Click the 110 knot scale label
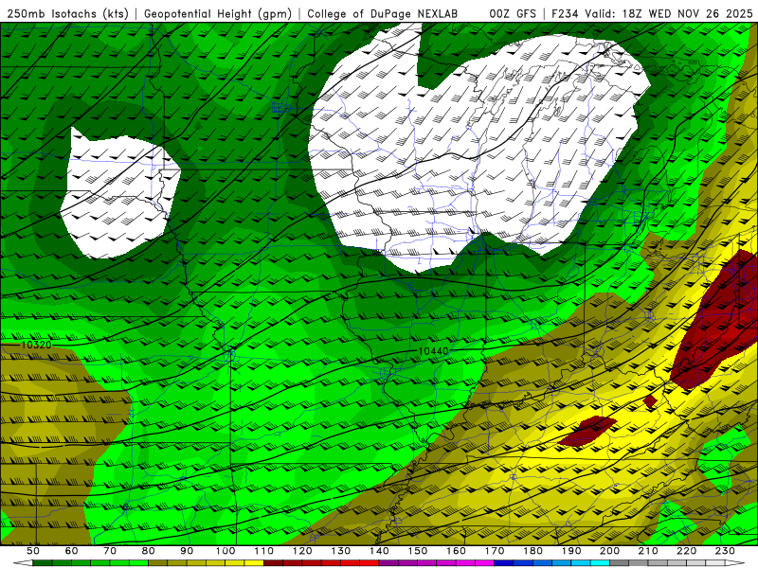The height and width of the screenshot is (568, 758). click(264, 551)
